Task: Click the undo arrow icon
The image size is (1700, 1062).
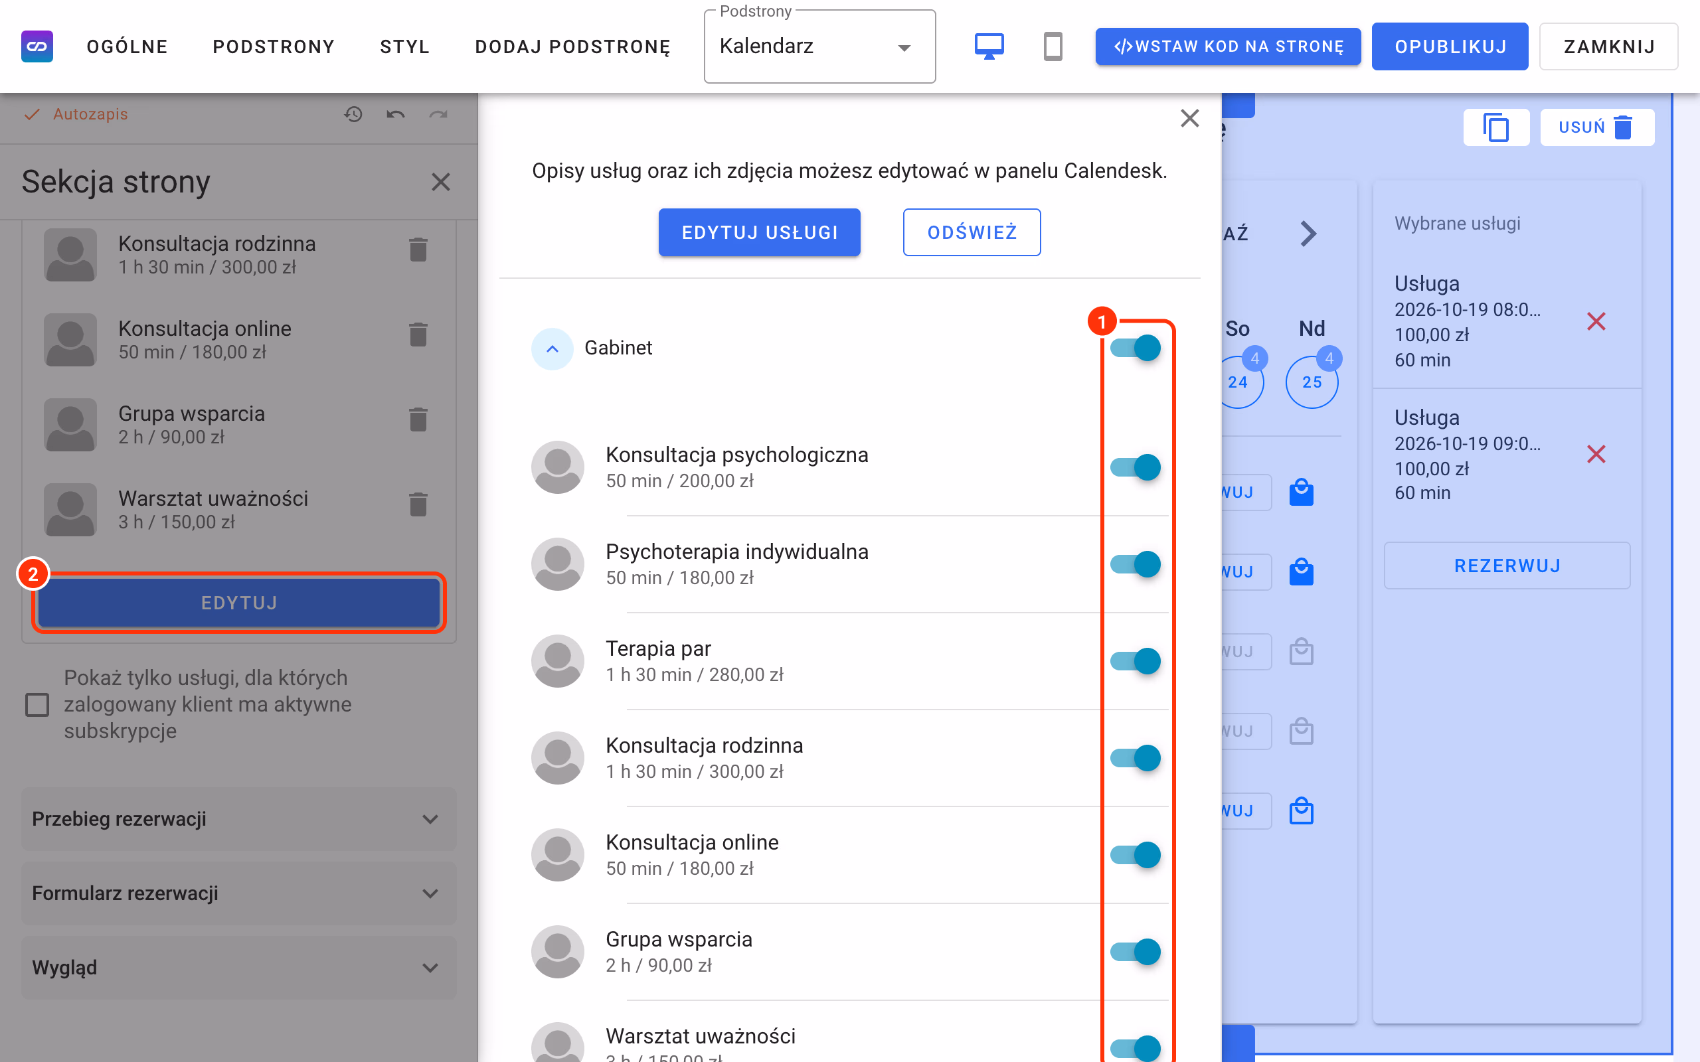Action: 396,114
